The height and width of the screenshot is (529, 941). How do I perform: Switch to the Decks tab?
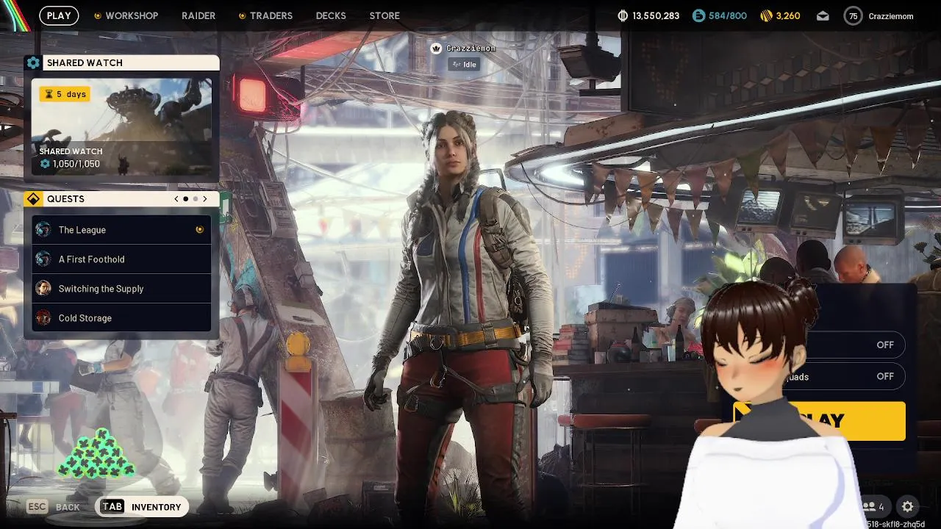pyautogui.click(x=331, y=15)
